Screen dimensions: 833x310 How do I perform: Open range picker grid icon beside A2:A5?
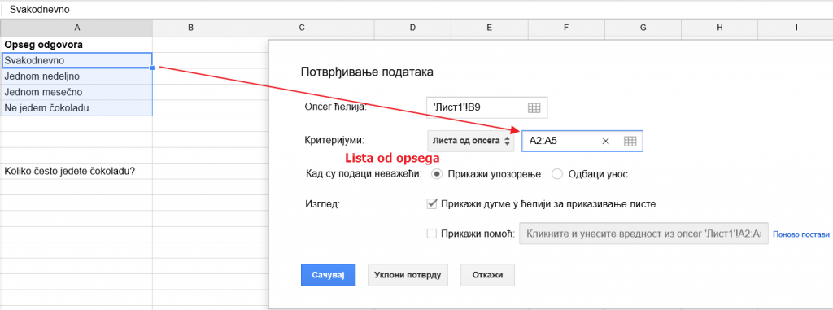pyautogui.click(x=630, y=141)
